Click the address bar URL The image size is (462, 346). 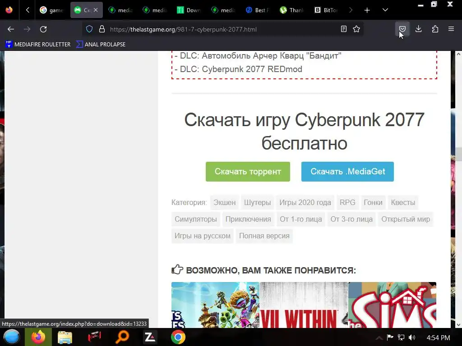coord(183,29)
